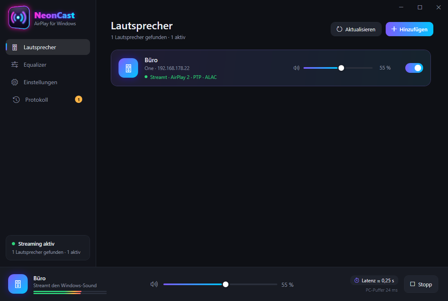
Task: Open the Protokoll sidebar section
Action: click(48, 100)
